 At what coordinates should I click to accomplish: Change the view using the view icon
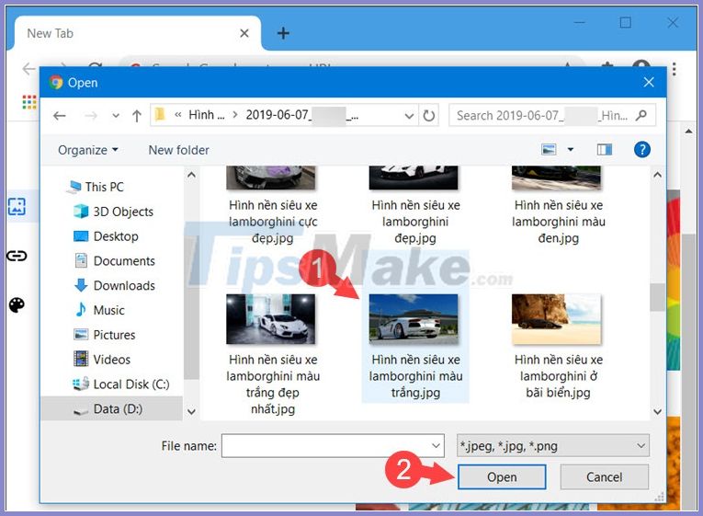549,149
